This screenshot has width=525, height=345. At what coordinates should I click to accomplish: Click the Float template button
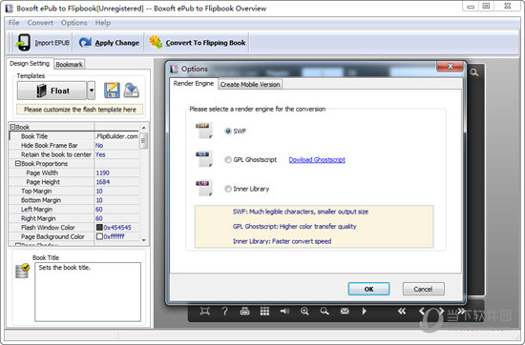tap(52, 91)
